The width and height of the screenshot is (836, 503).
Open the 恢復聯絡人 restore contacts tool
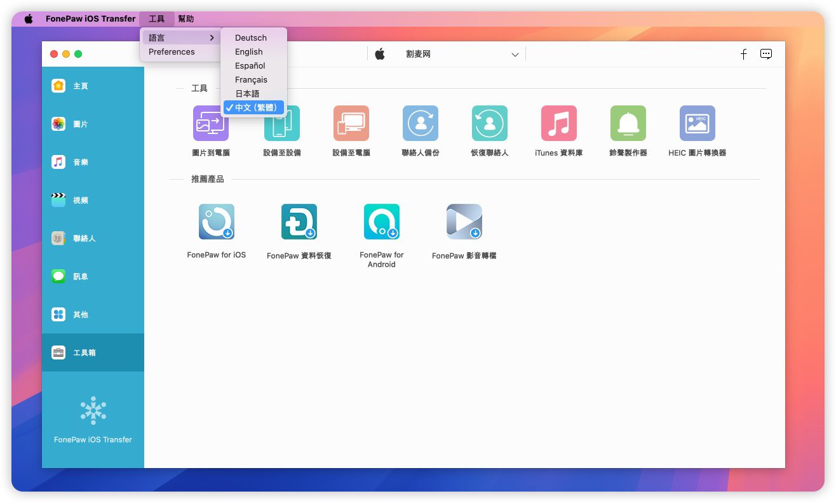[x=490, y=123]
